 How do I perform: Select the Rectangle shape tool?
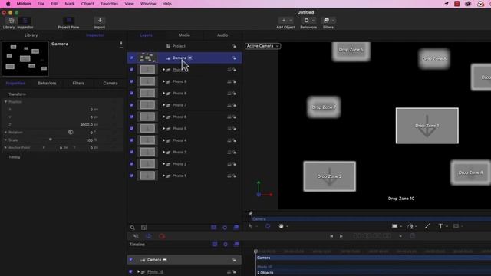coord(394,226)
